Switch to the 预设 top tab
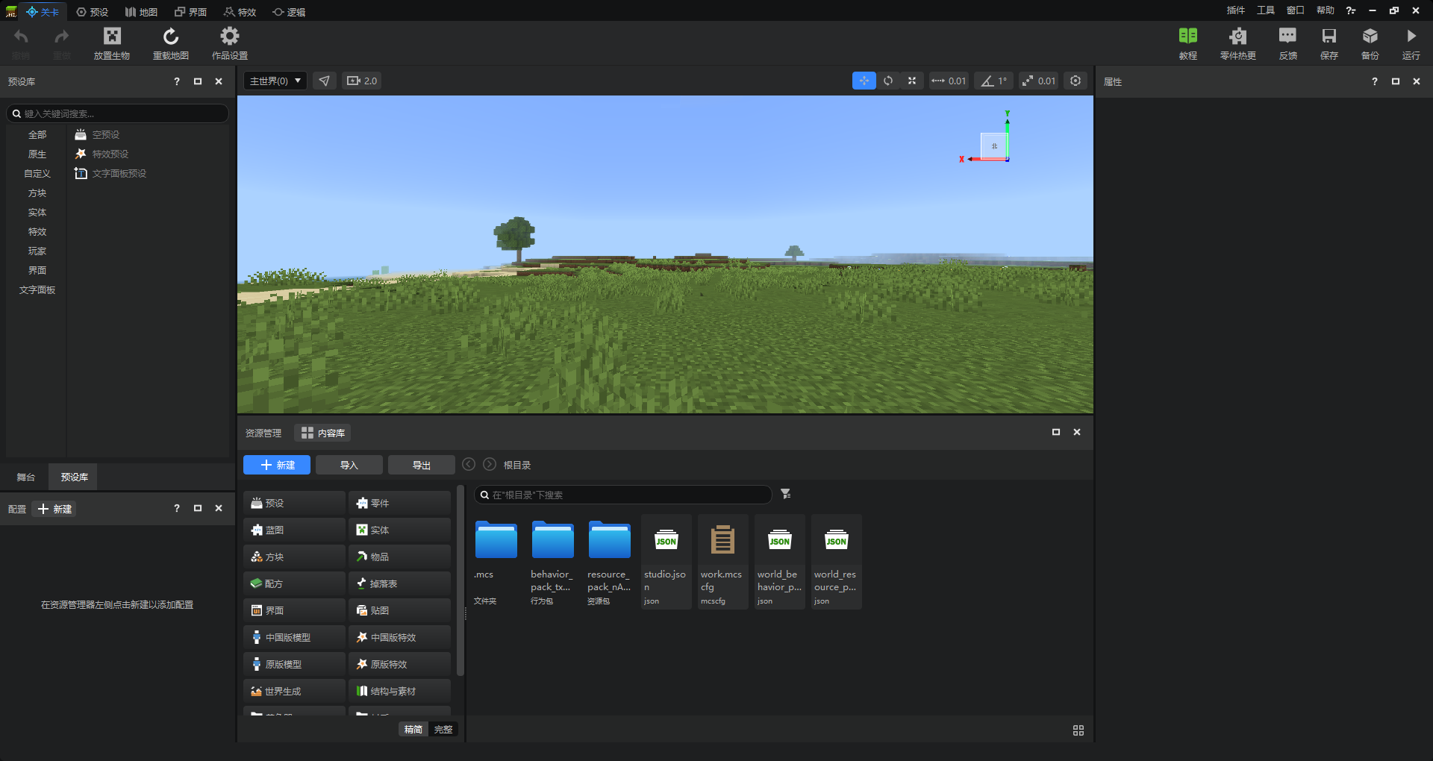 tap(93, 11)
